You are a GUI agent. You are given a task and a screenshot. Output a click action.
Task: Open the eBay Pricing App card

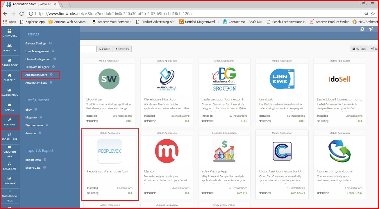point(224,164)
